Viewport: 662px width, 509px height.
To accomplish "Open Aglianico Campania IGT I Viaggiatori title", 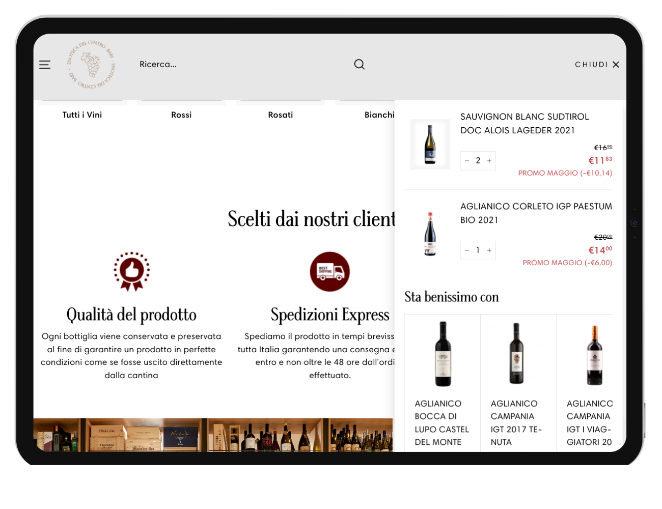I will (x=590, y=423).
